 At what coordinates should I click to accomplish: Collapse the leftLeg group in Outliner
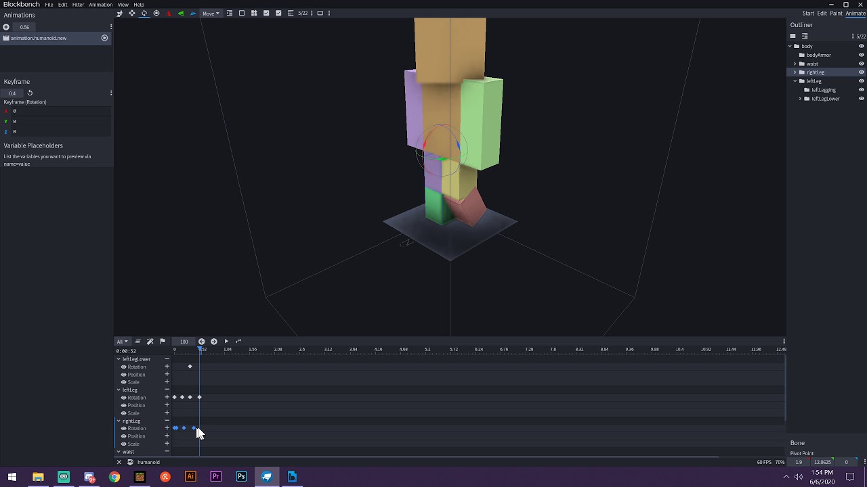coord(795,81)
